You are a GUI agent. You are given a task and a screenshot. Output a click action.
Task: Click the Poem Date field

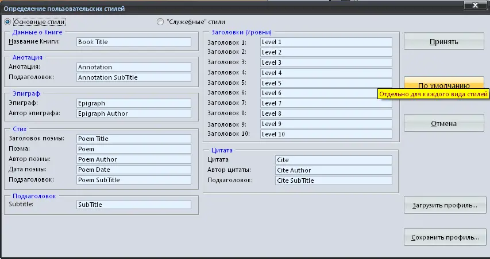click(x=134, y=170)
